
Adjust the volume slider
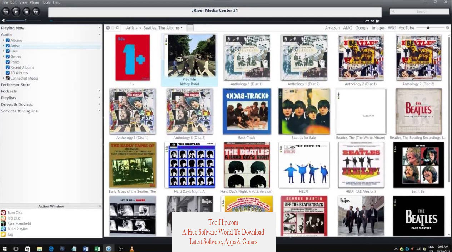[24, 21]
